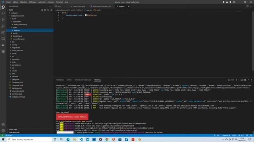
Task: Open the Terminal menu in menu bar
Action: click(x=59, y=2)
